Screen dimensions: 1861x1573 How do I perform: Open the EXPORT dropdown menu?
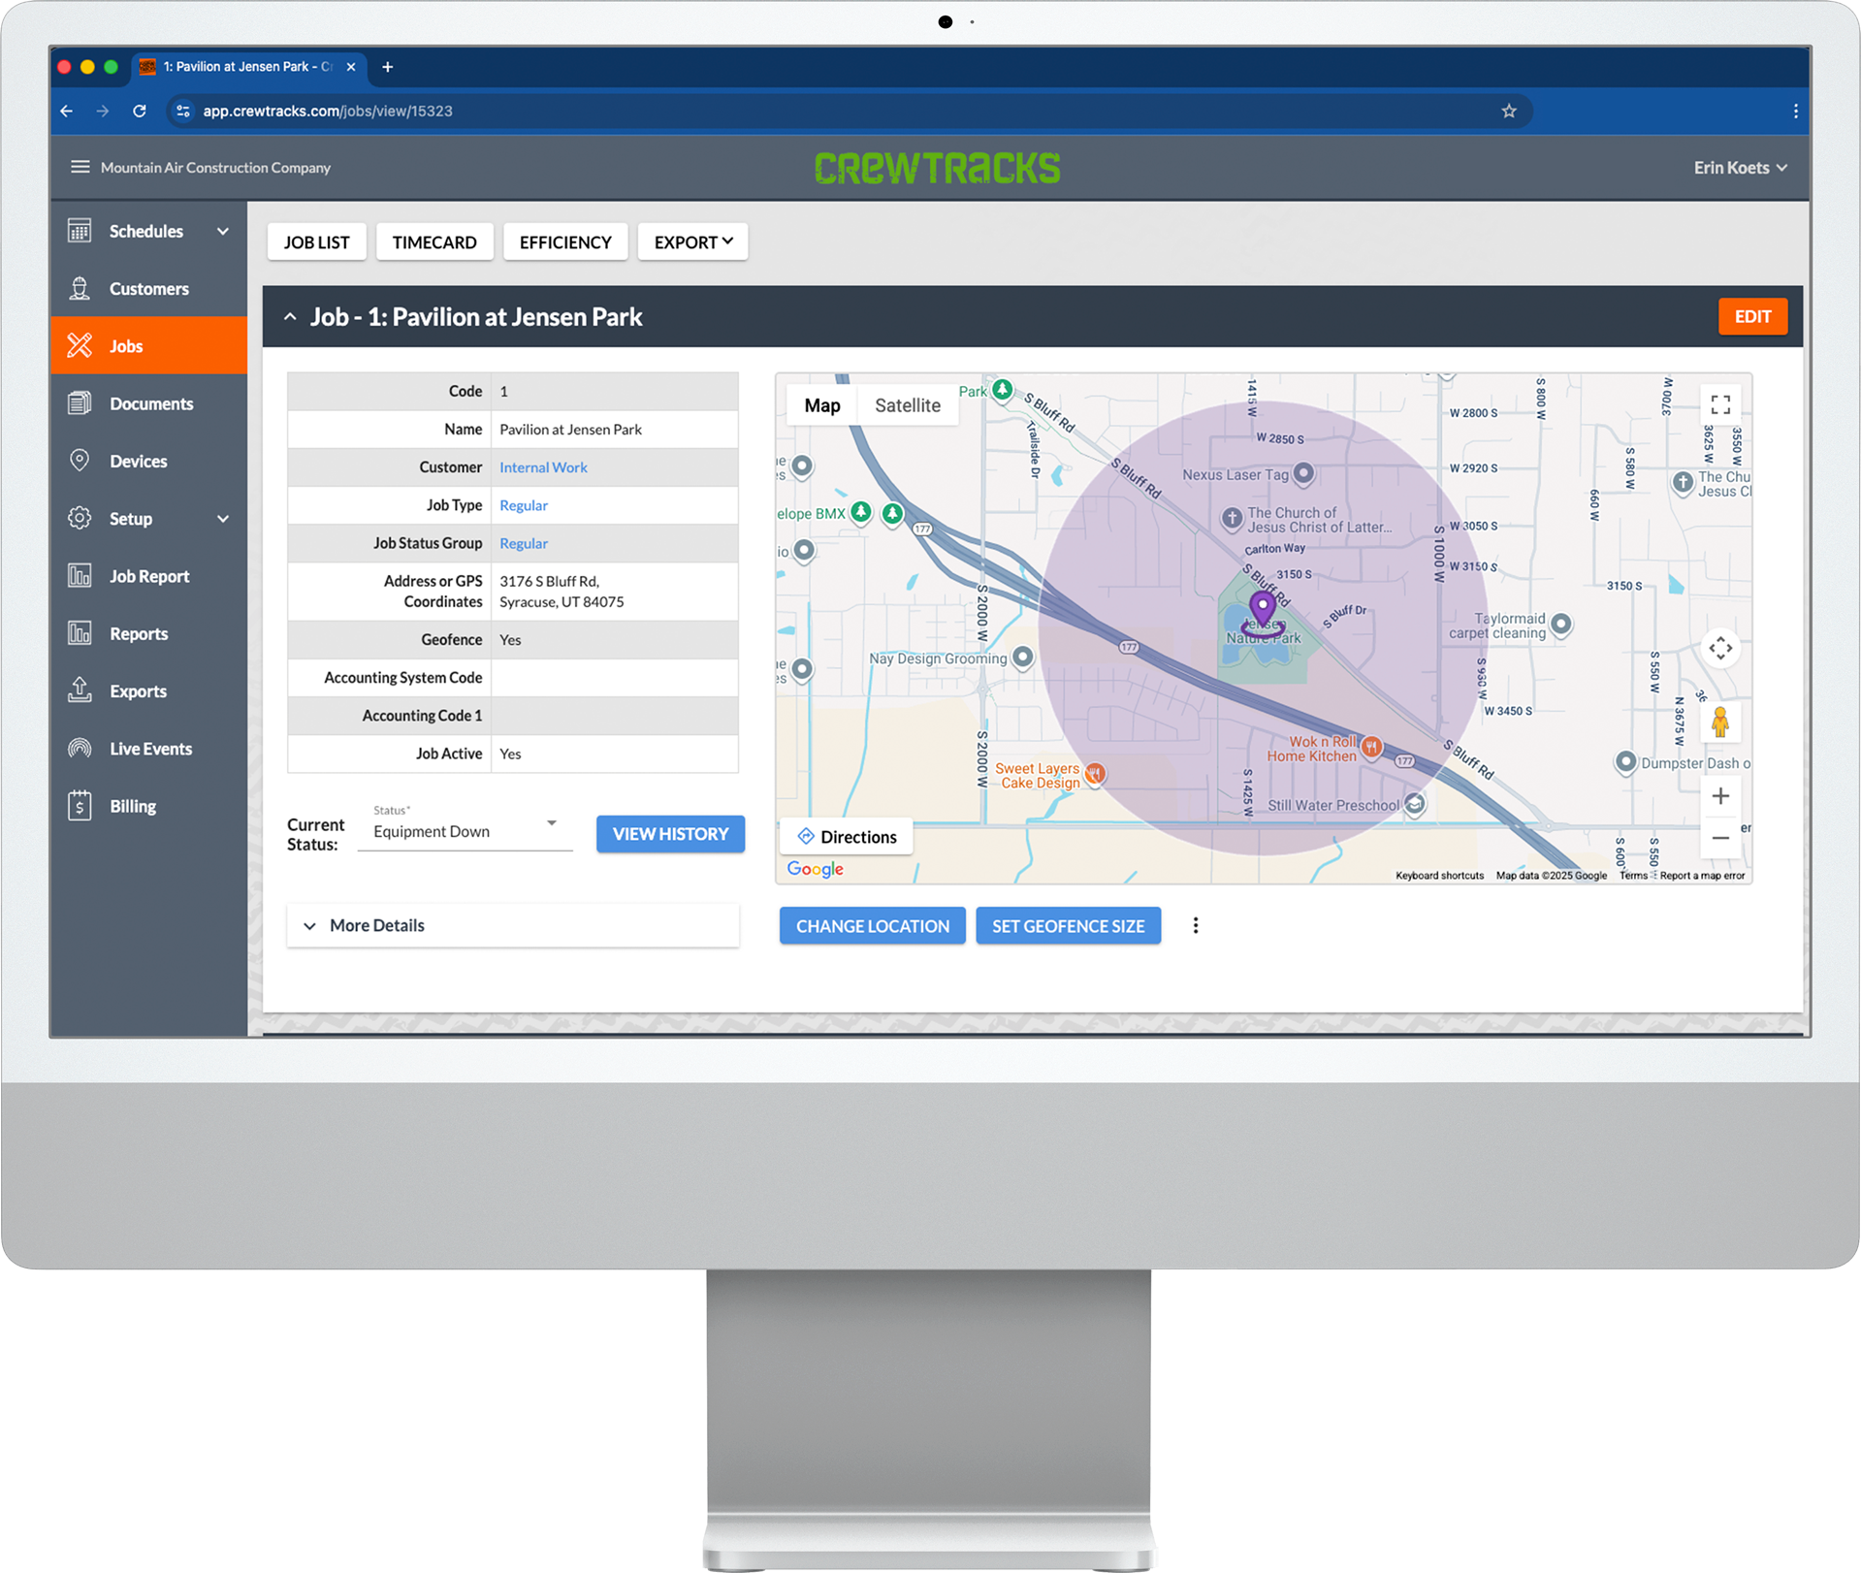(x=692, y=242)
